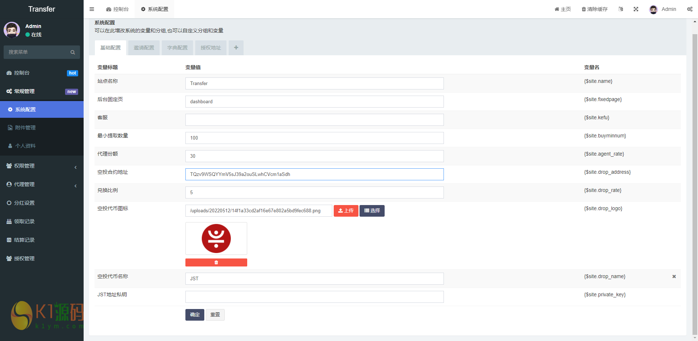Click the 清除缓存 trash link
The image size is (698, 341).
pyautogui.click(x=595, y=9)
